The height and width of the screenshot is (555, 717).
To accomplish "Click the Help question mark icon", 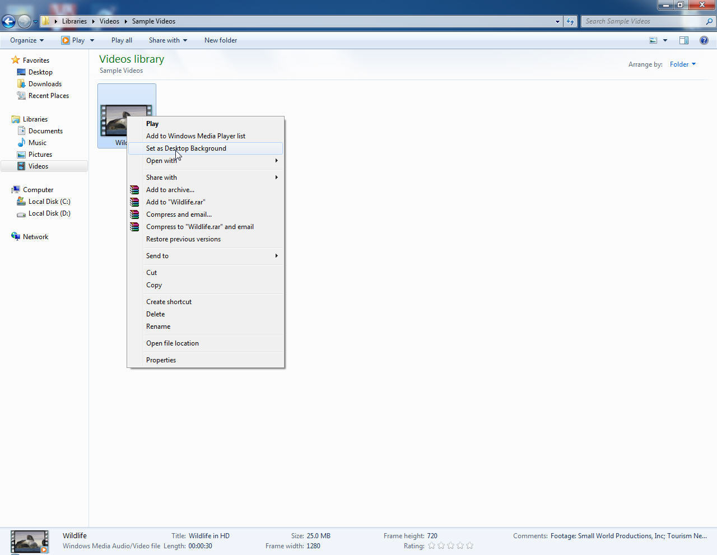I will 704,40.
